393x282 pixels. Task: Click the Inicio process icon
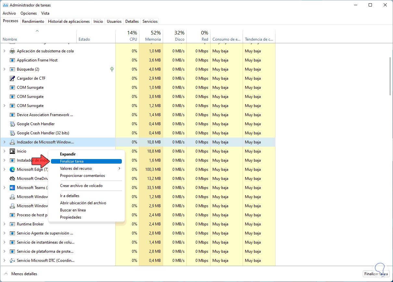point(12,151)
